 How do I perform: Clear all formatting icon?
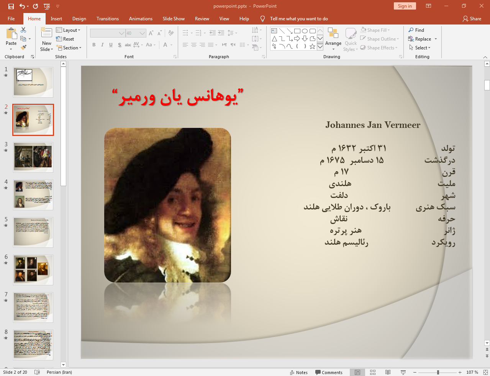pos(171,33)
